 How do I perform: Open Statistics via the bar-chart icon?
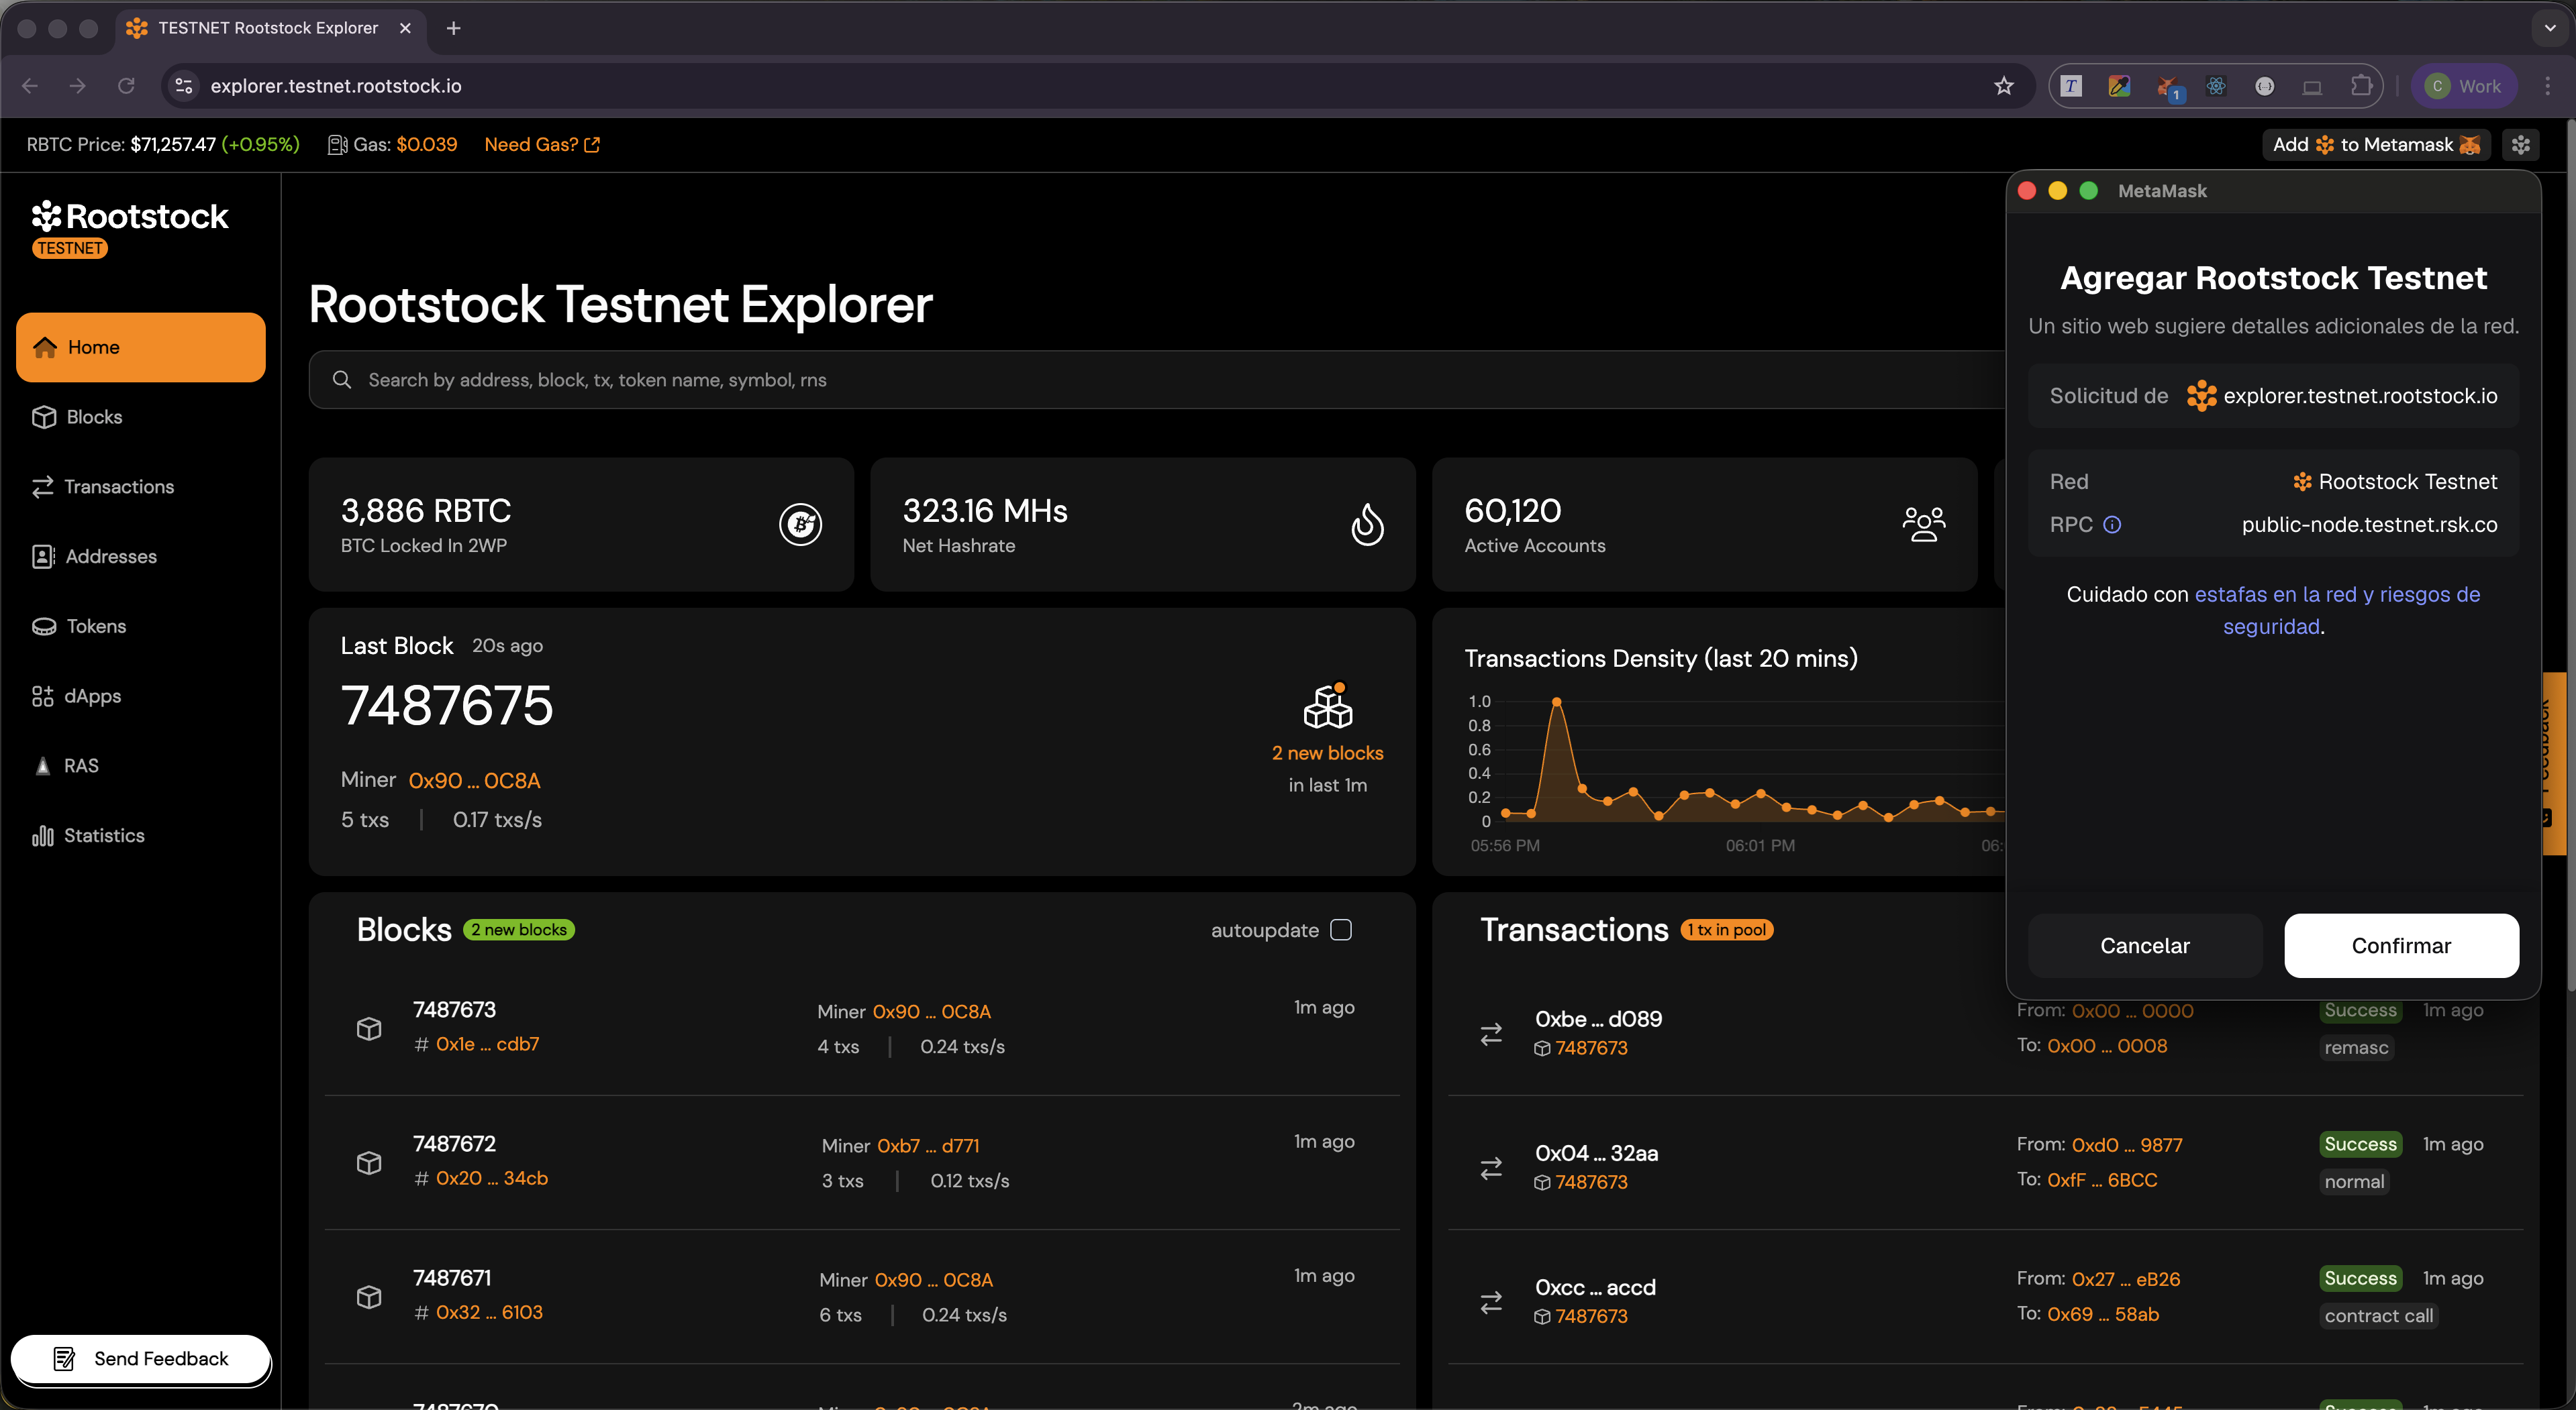[42, 835]
